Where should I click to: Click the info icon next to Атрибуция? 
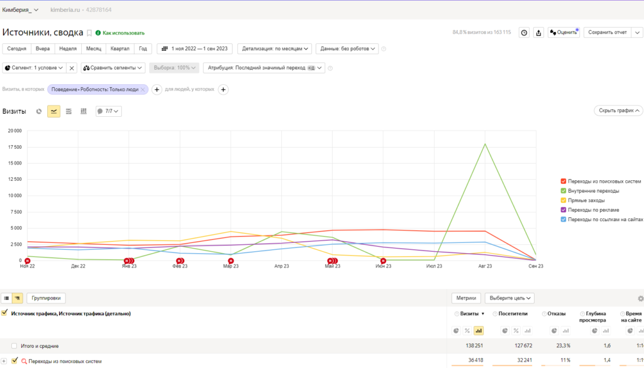click(330, 68)
